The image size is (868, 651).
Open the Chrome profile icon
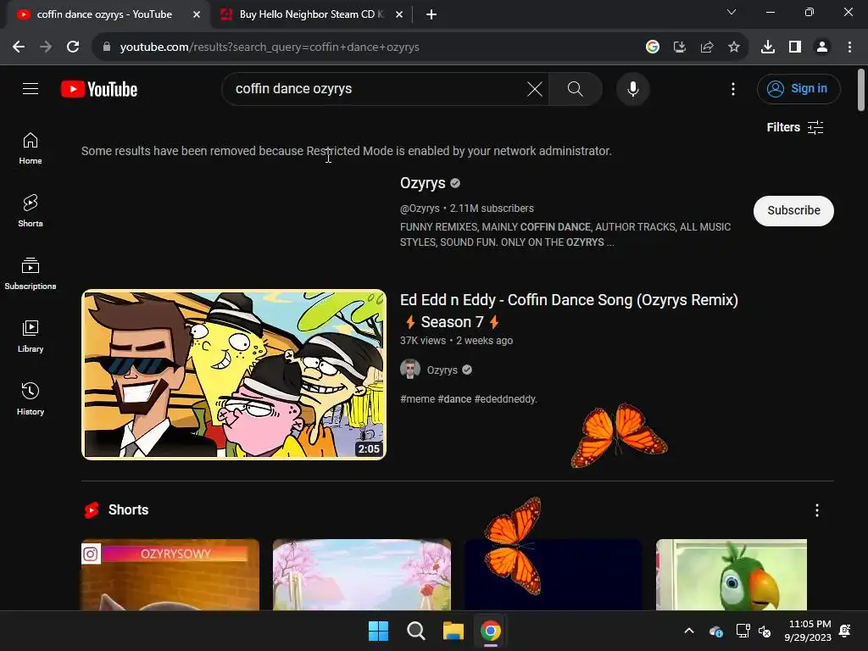[822, 47]
